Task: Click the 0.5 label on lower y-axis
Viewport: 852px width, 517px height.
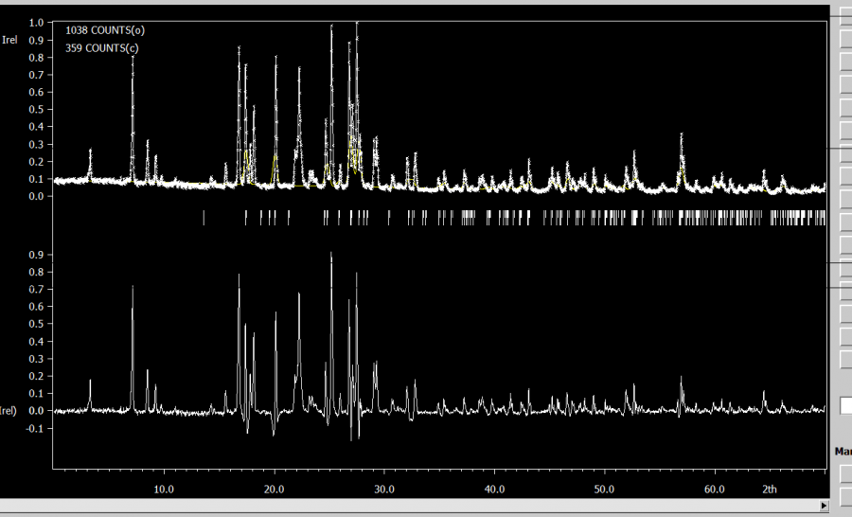Action: (x=37, y=325)
